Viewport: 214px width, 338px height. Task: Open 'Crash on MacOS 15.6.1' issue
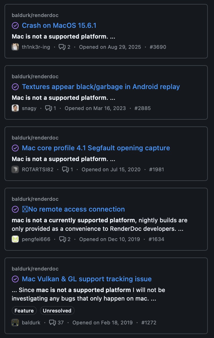pyautogui.click(x=59, y=26)
